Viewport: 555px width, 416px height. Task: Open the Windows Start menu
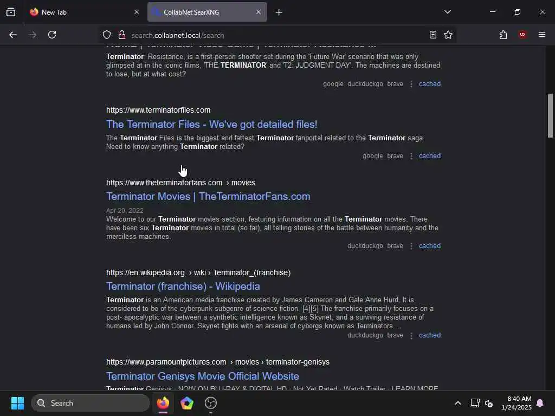click(x=17, y=403)
